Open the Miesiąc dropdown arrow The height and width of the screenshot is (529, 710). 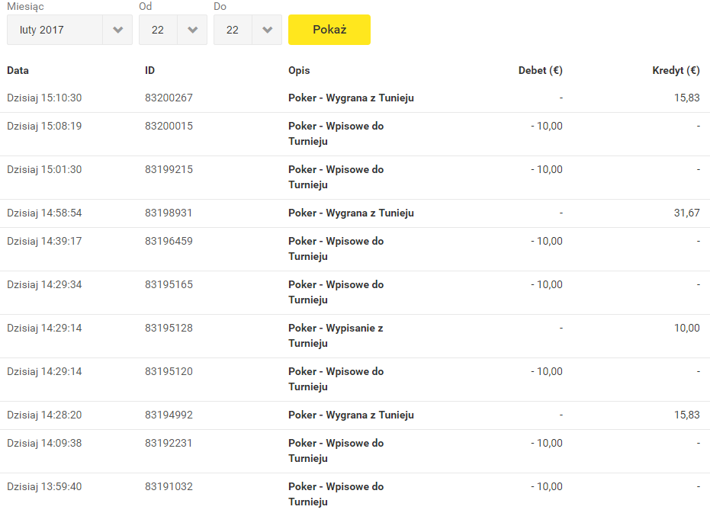coord(117,30)
